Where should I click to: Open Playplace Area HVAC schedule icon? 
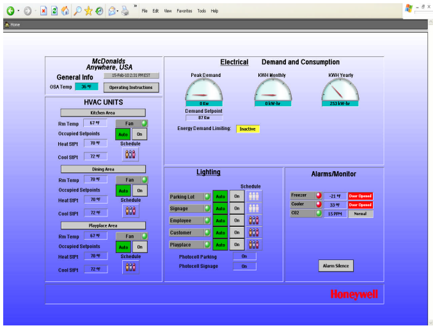click(x=130, y=267)
